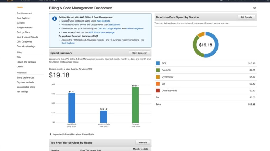Click the Top Free Tier Services by Usage heading
This screenshot has width=270, height=151.
(71, 143)
